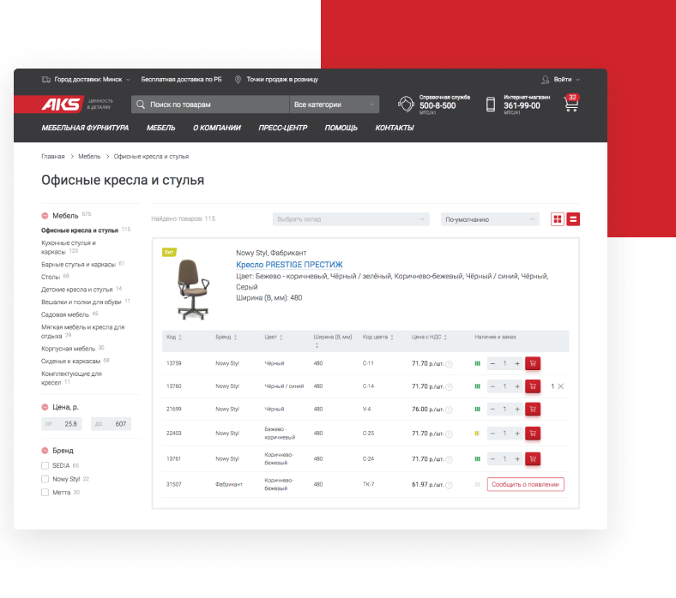Open the delivery city Минск dropdown

coord(92,79)
